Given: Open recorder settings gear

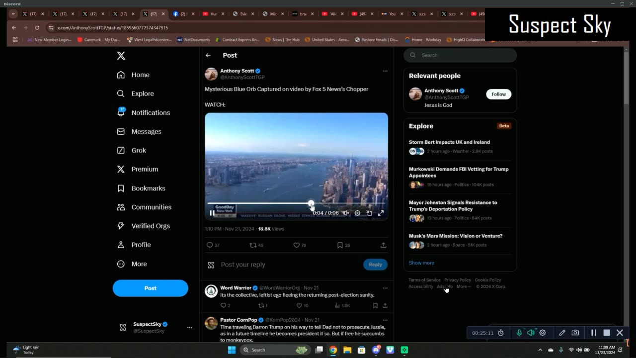Looking at the screenshot, I should pos(543,333).
